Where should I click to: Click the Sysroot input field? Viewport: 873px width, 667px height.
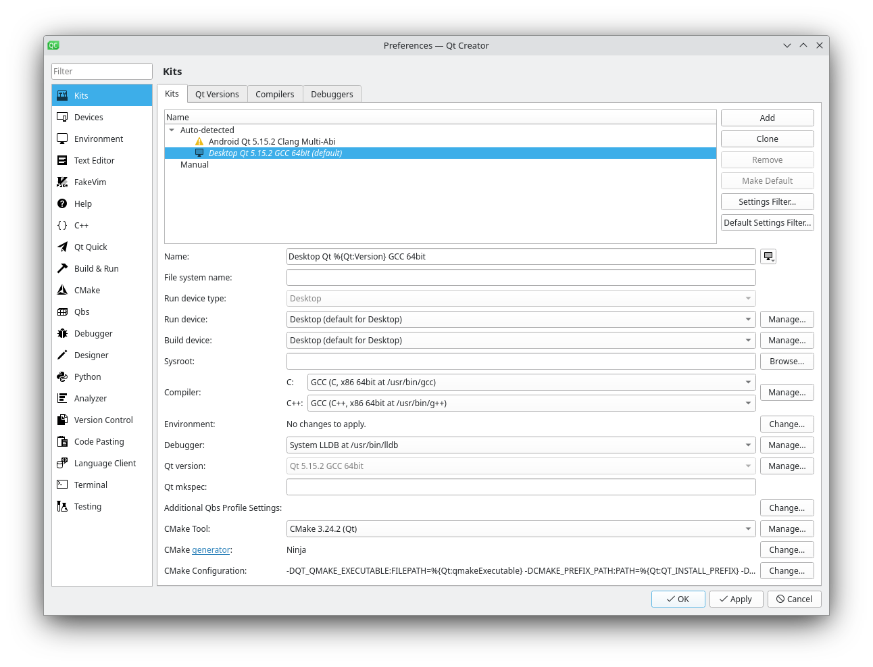521,361
